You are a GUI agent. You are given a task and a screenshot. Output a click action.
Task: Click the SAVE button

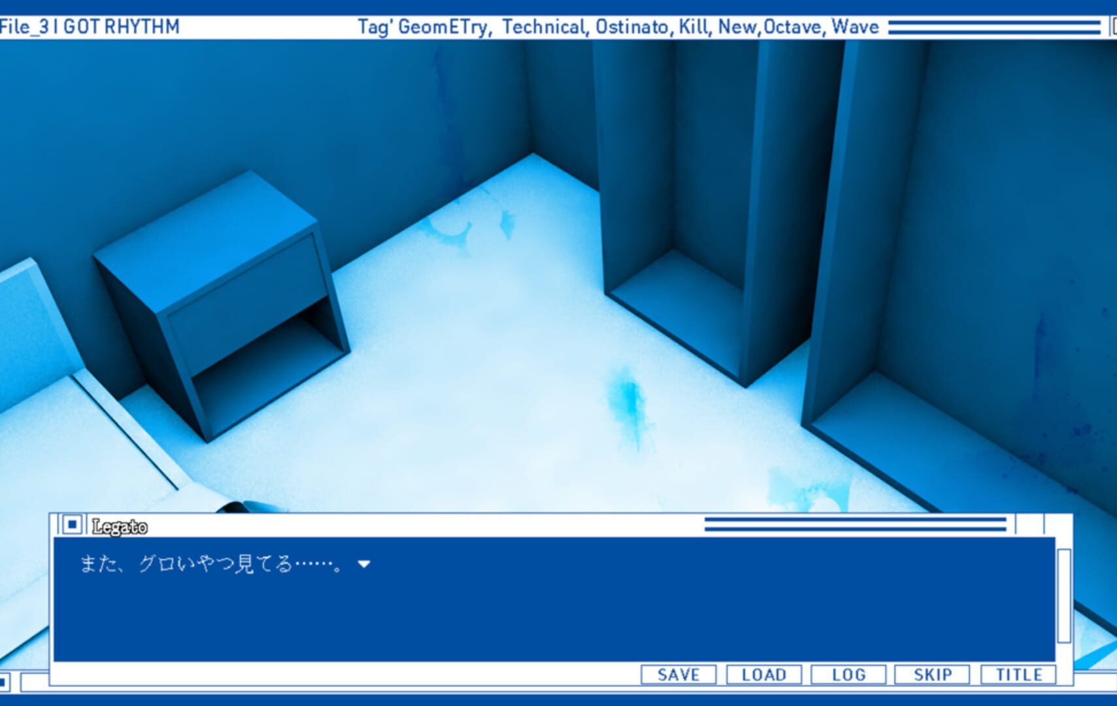coord(678,674)
